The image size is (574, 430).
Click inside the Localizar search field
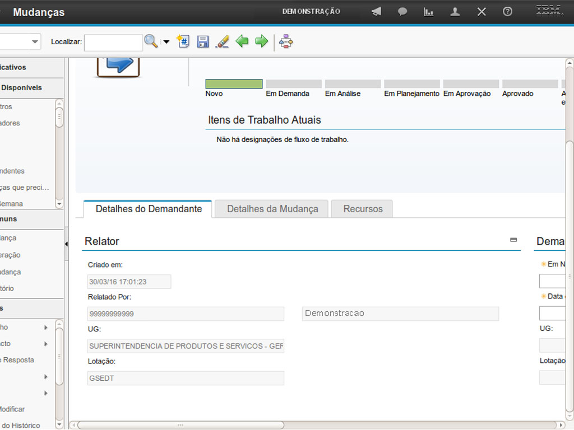(x=113, y=43)
